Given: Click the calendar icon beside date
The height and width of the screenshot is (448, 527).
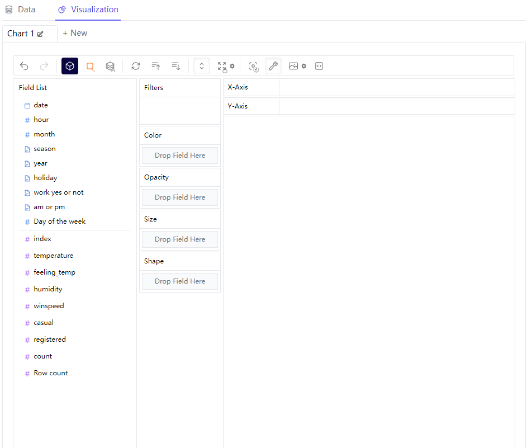Looking at the screenshot, I should 27,106.
